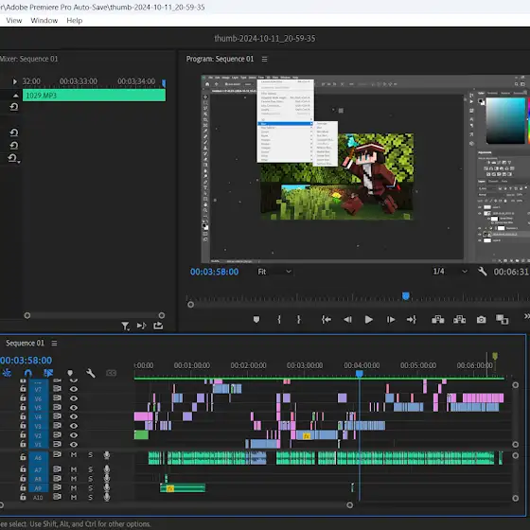Click the Mark Out bracket icon
This screenshot has height=530, width=530.
click(299, 320)
